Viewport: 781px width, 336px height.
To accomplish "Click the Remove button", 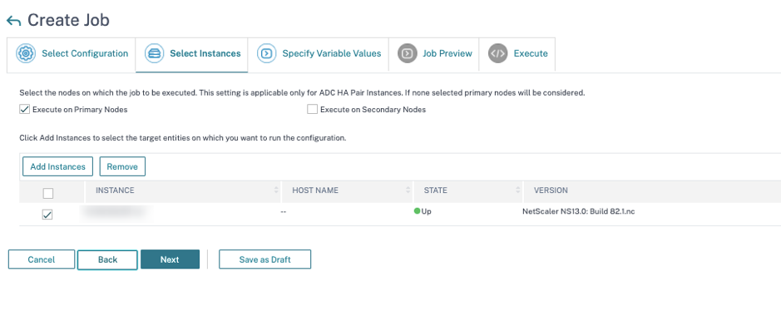I will point(122,167).
